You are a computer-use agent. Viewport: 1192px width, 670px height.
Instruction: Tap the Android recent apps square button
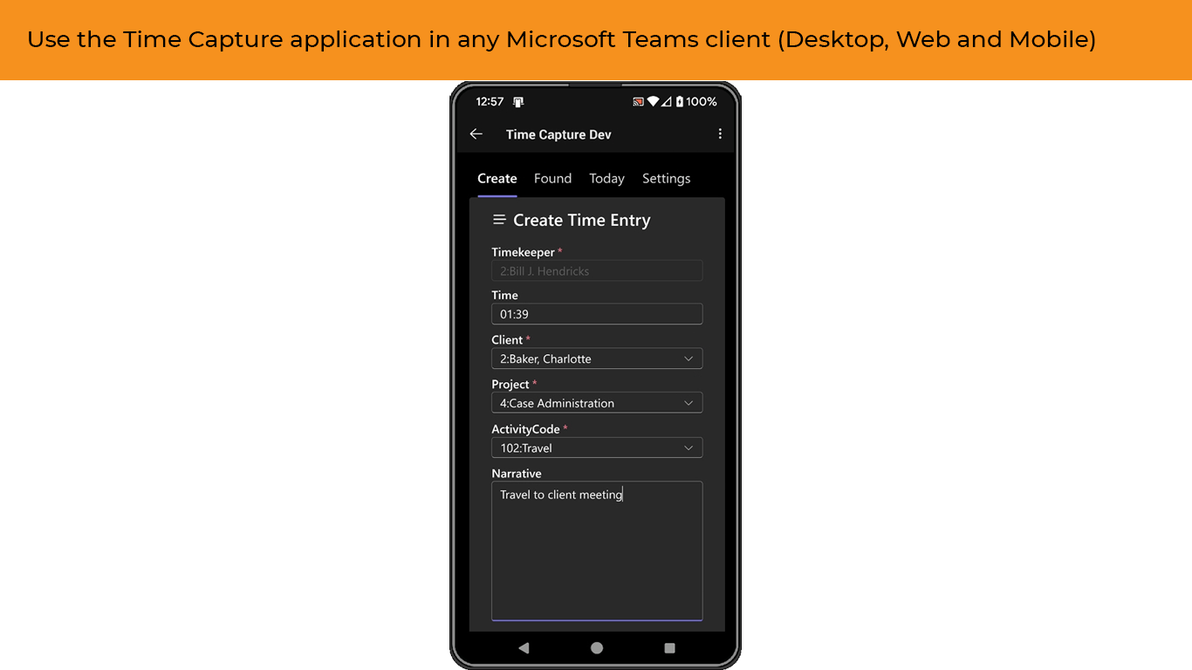(x=669, y=648)
